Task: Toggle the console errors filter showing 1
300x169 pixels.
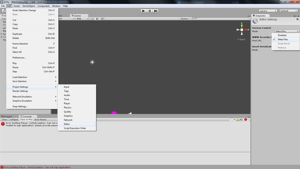Action: tap(247, 120)
